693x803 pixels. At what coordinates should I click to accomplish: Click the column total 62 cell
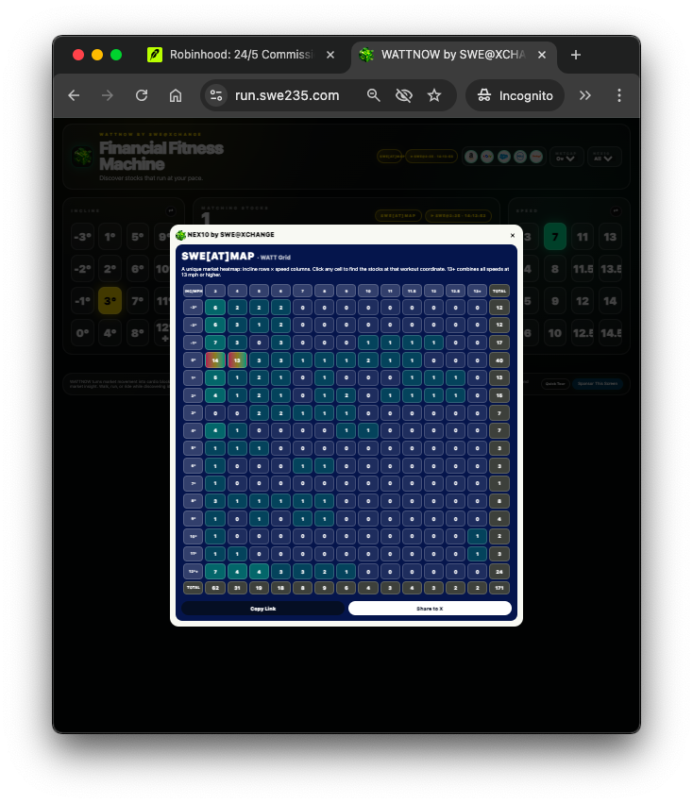point(215,588)
